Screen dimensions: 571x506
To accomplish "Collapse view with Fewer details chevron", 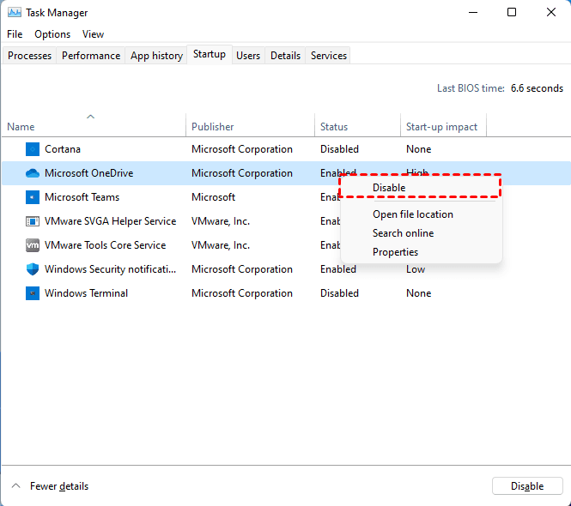I will point(16,486).
